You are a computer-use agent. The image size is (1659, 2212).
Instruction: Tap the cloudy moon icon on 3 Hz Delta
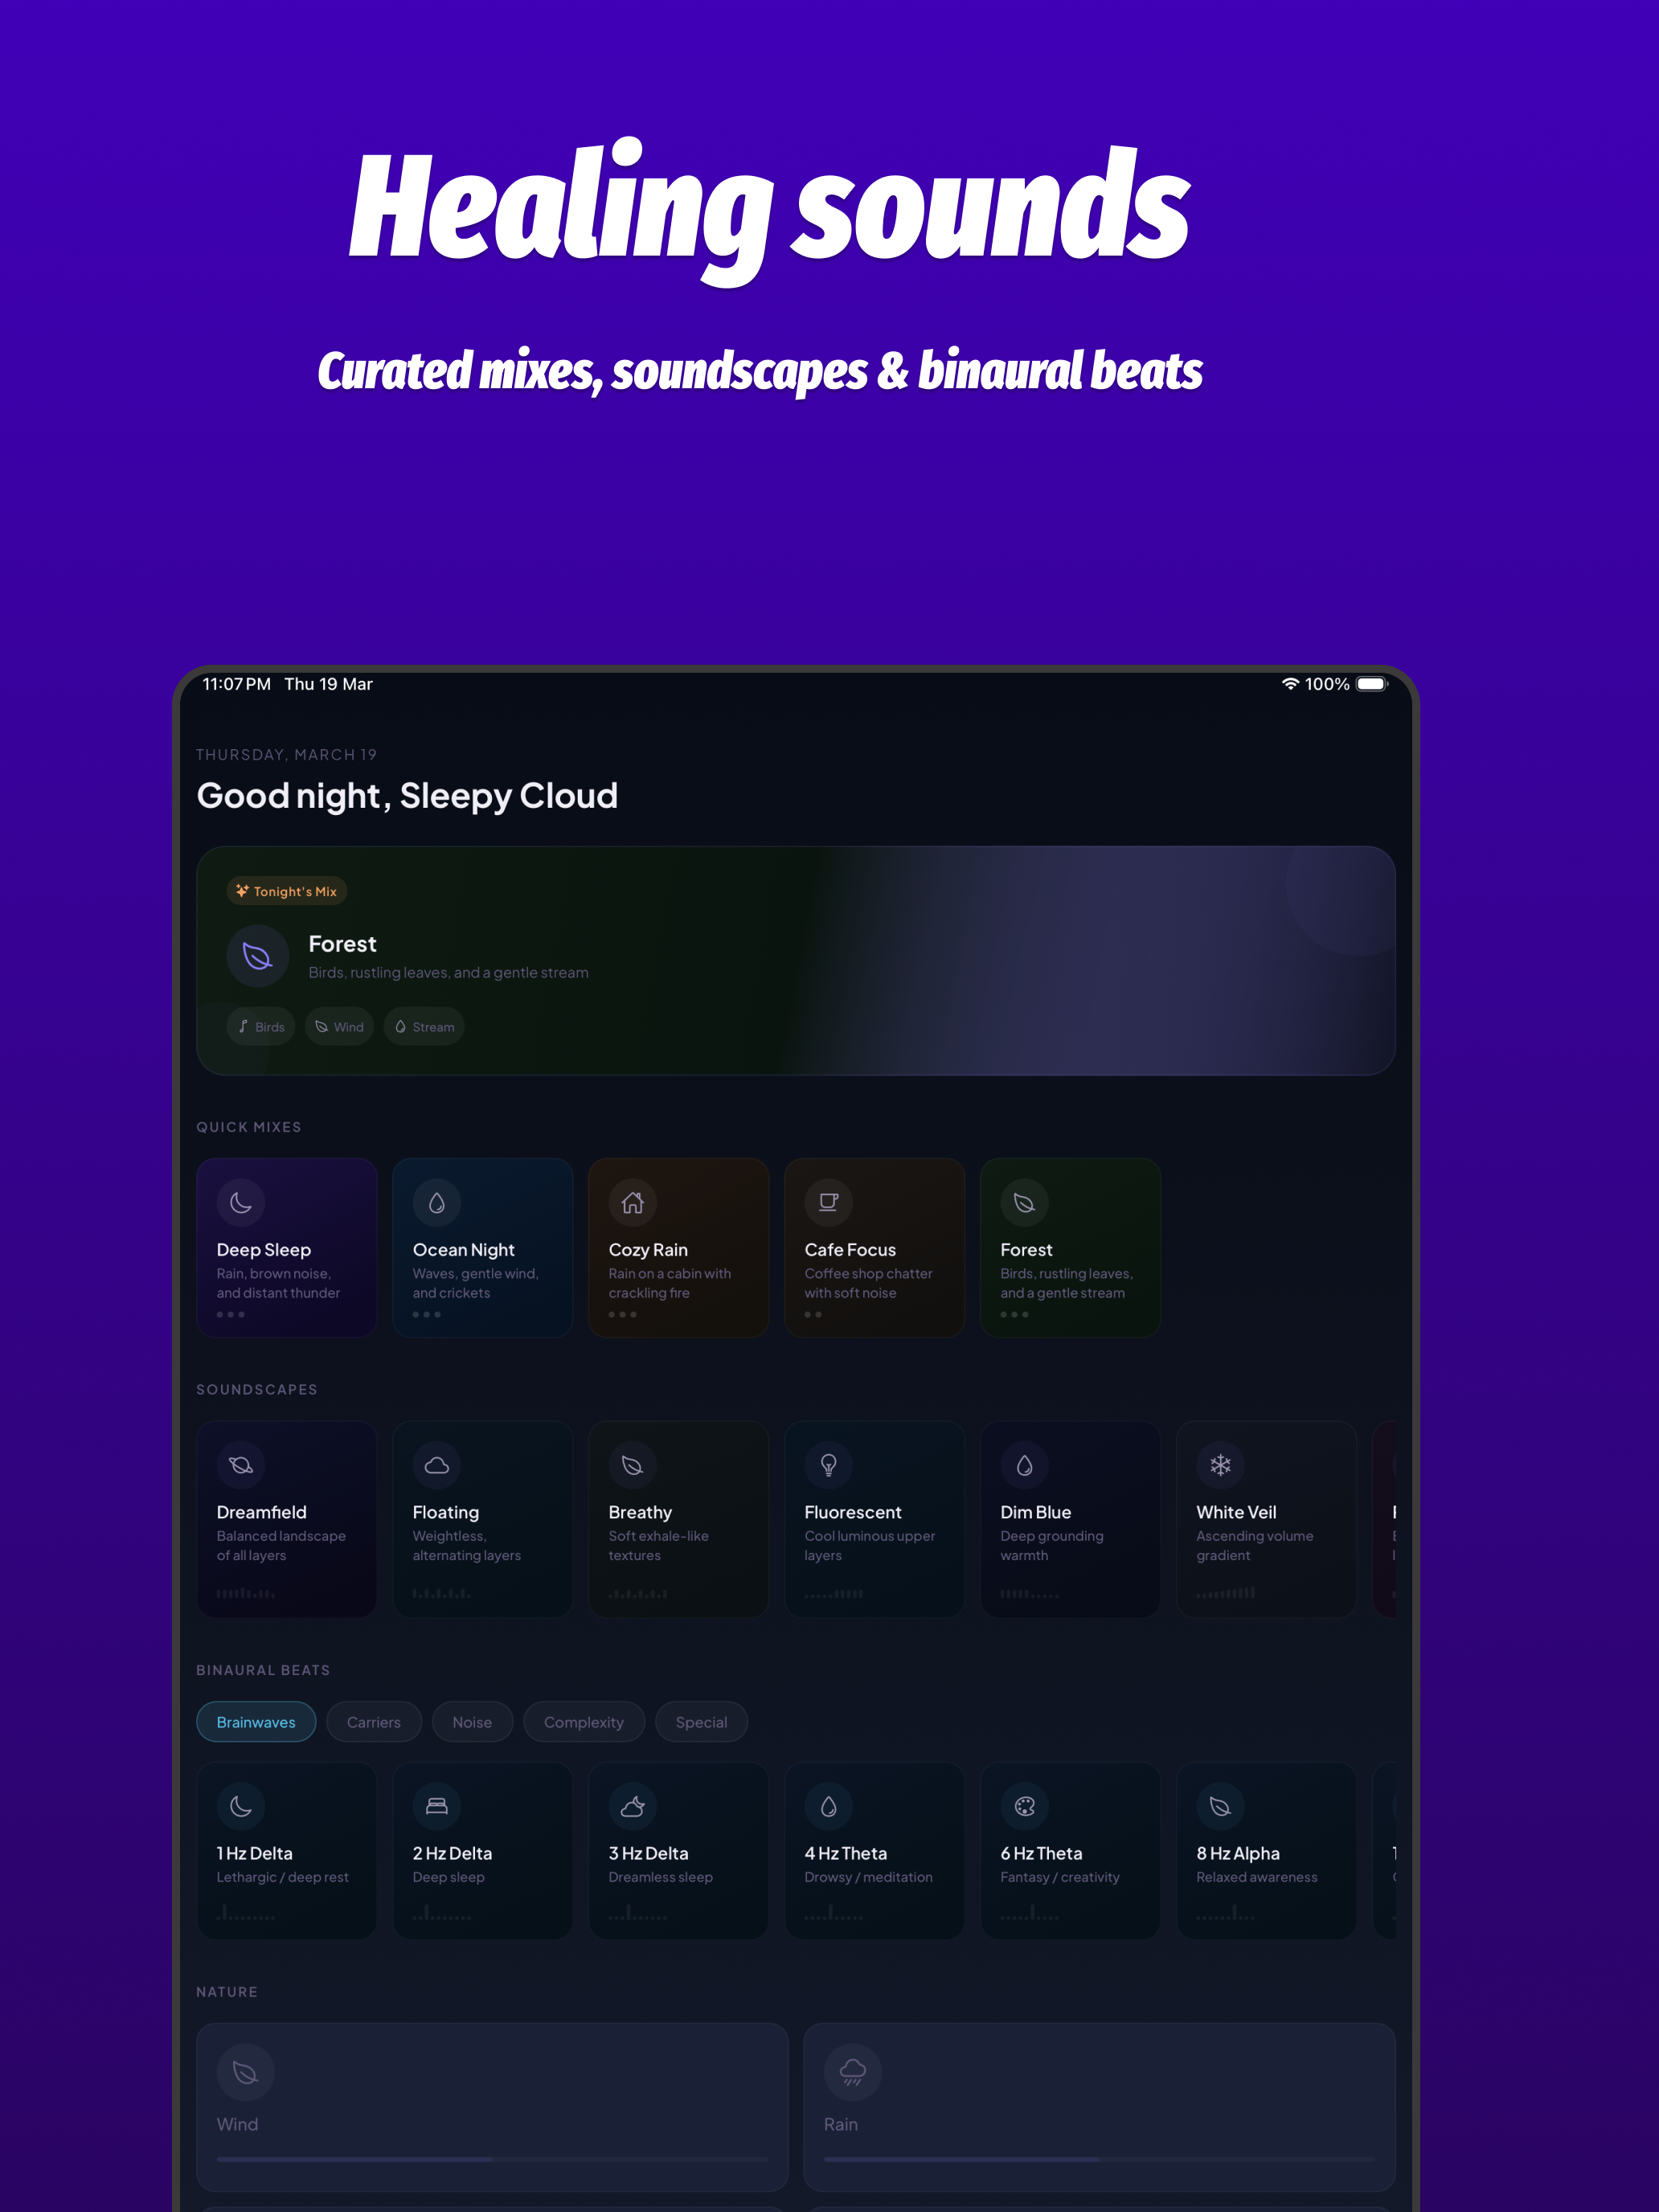tap(633, 1806)
